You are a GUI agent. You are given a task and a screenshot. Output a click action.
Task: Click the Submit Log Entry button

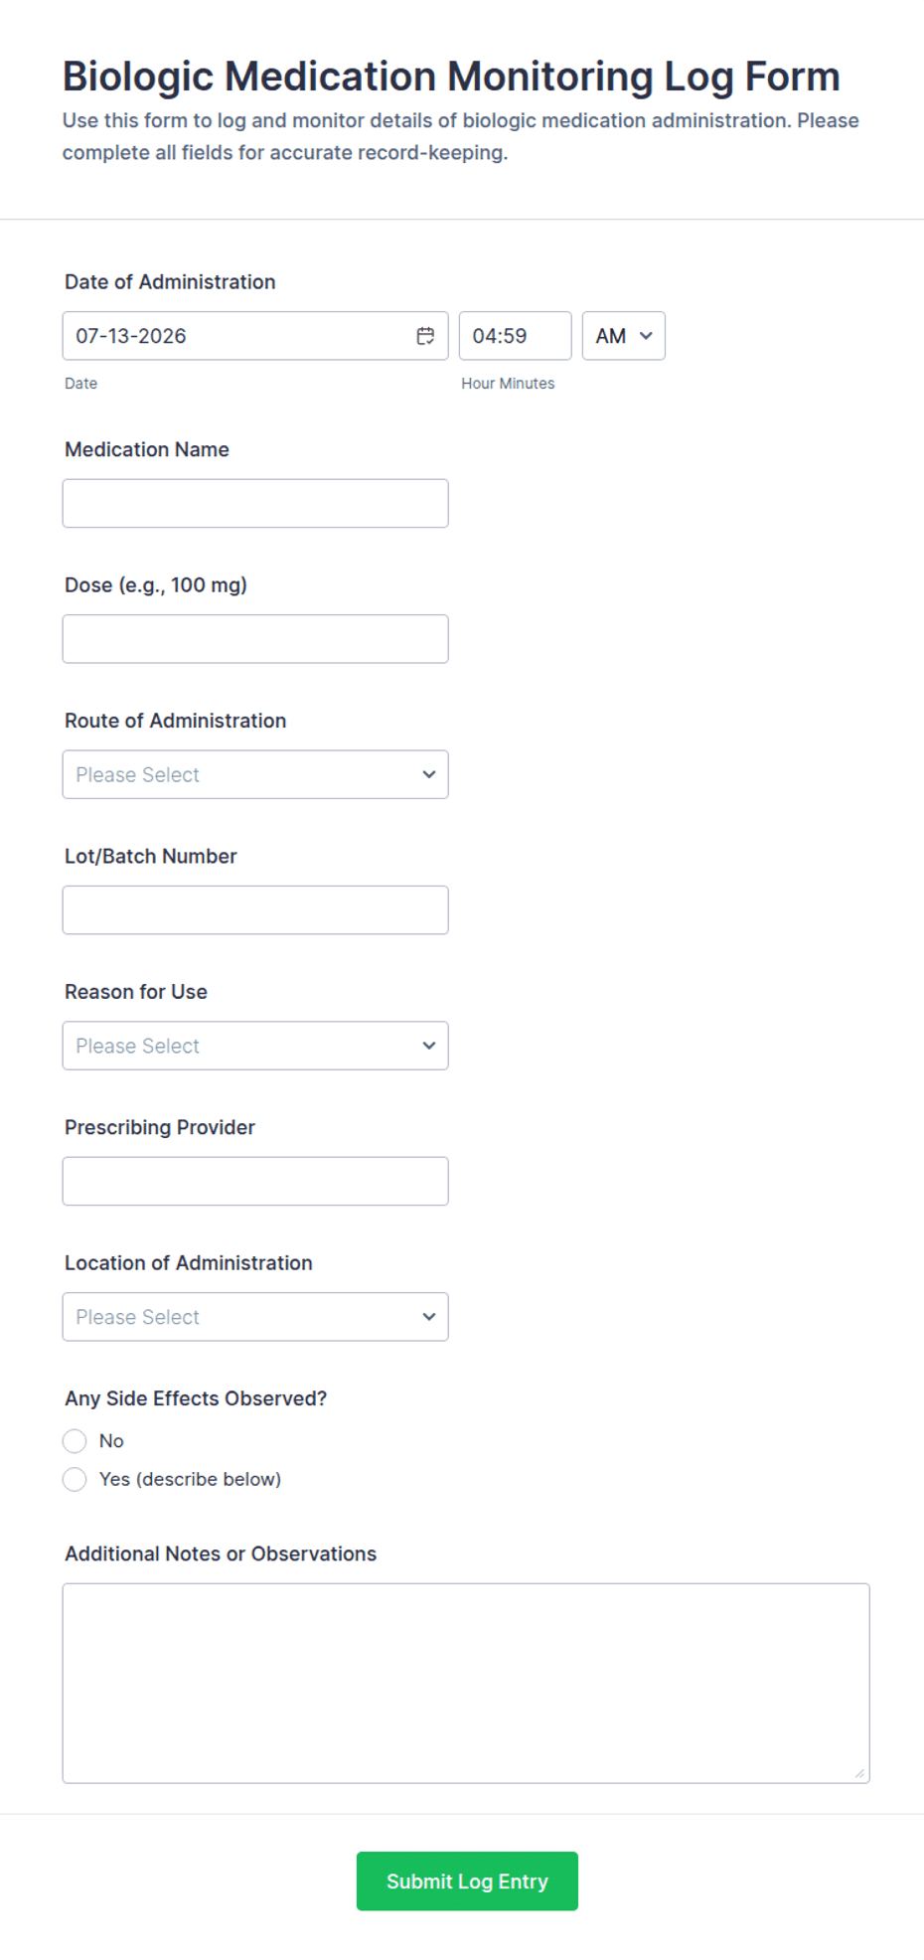tap(467, 1881)
